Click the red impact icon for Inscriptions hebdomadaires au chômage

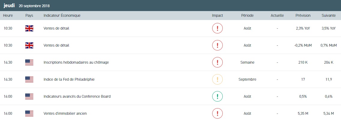coord(217,62)
